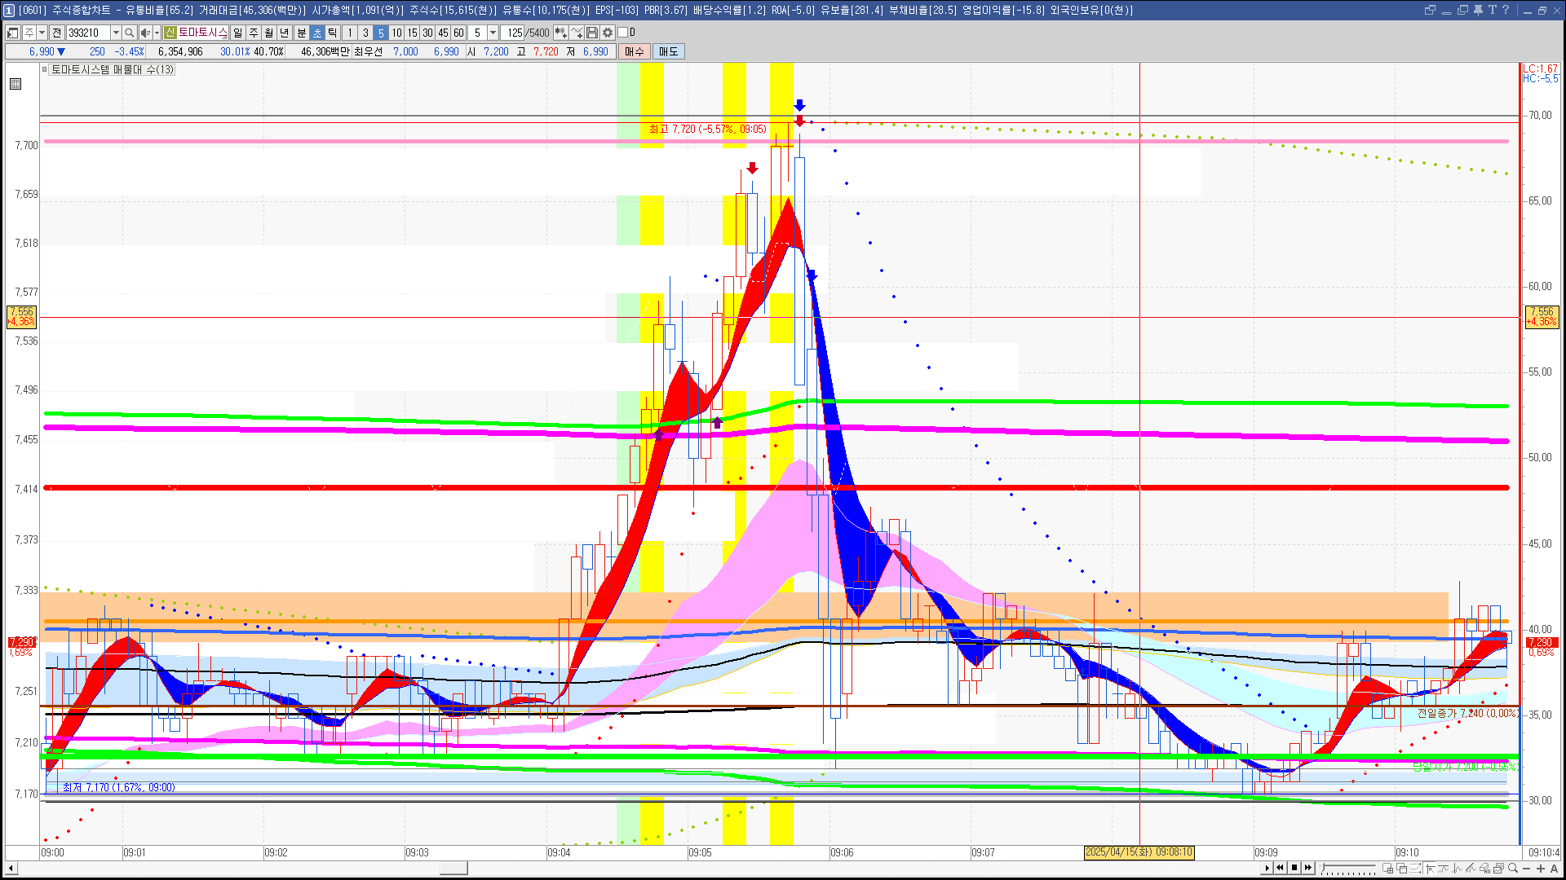This screenshot has height=880, width=1566.
Task: Click the plus zoom-in icon at bottom
Action: coord(1541,868)
